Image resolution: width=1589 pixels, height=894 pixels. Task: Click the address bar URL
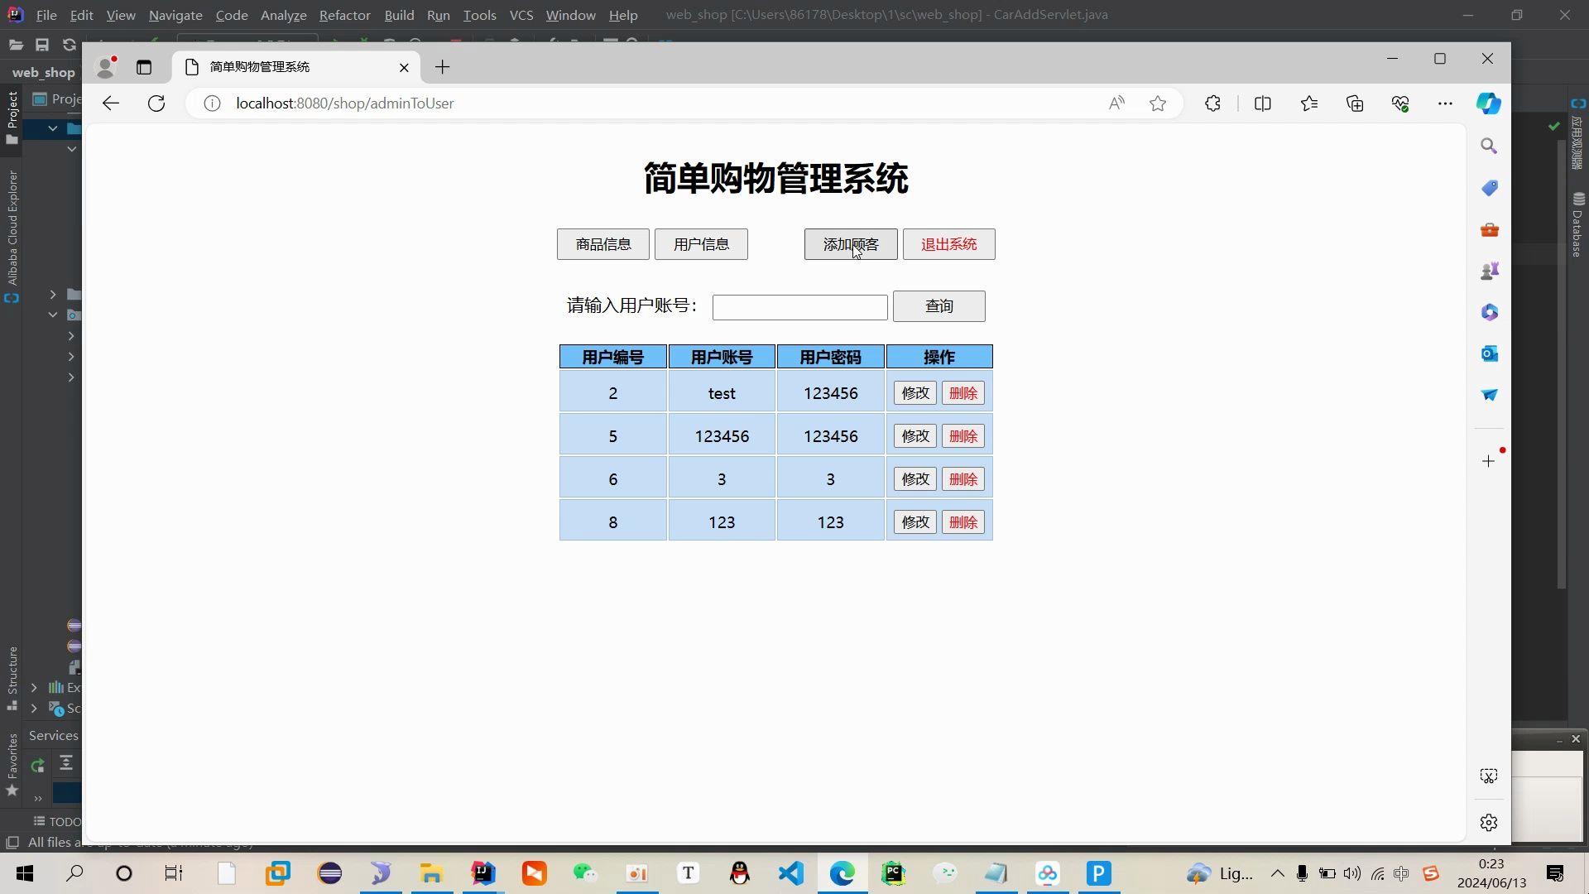[345, 103]
